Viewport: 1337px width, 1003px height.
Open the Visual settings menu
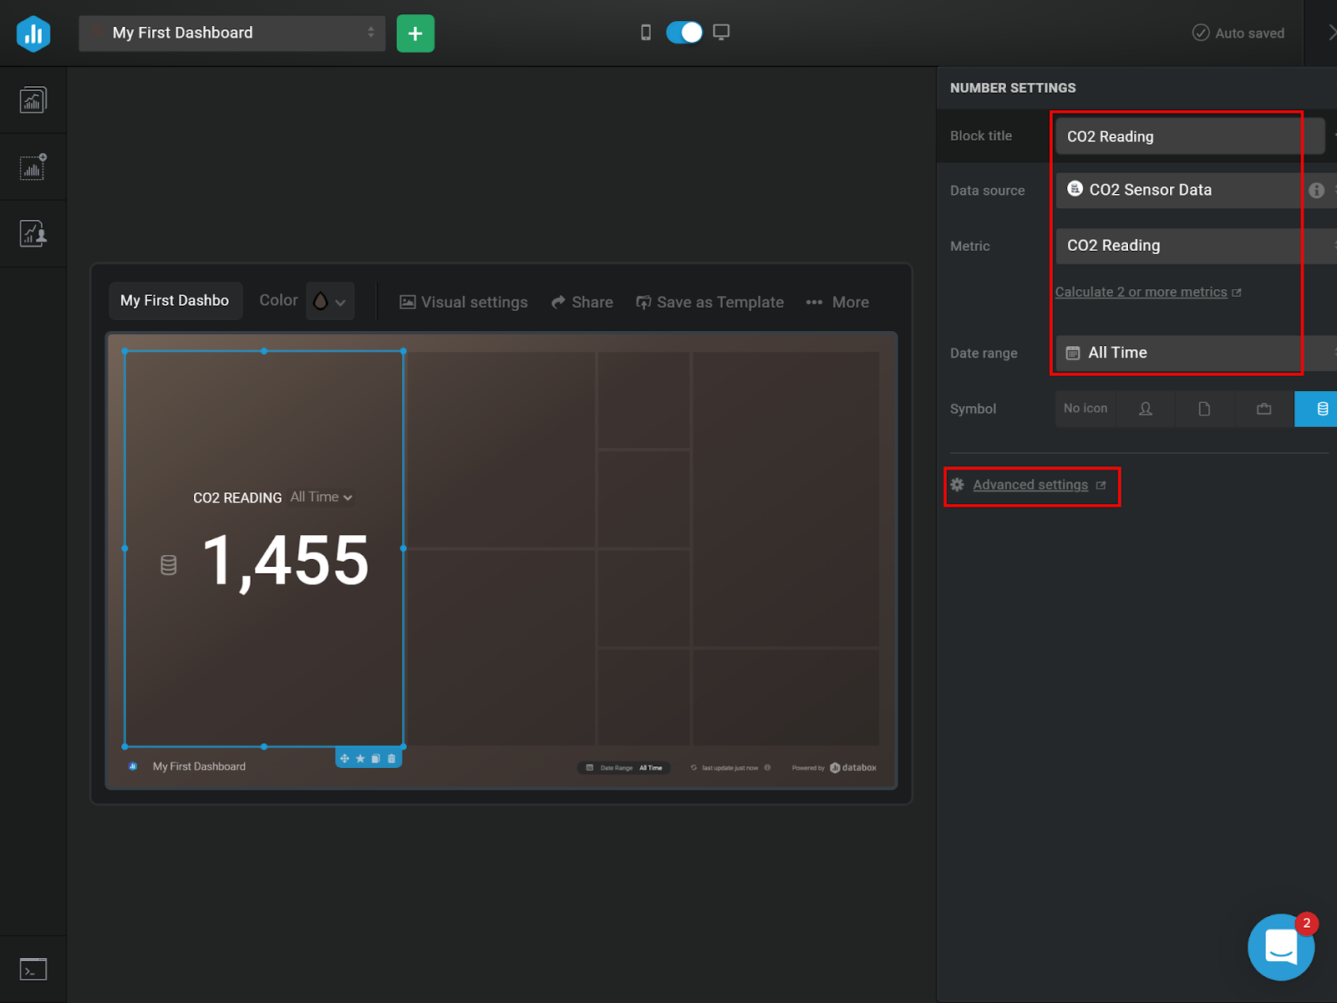click(463, 302)
